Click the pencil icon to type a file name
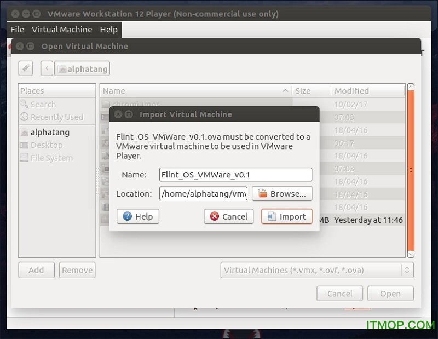Viewport: 438px width, 339px height. pyautogui.click(x=26, y=68)
